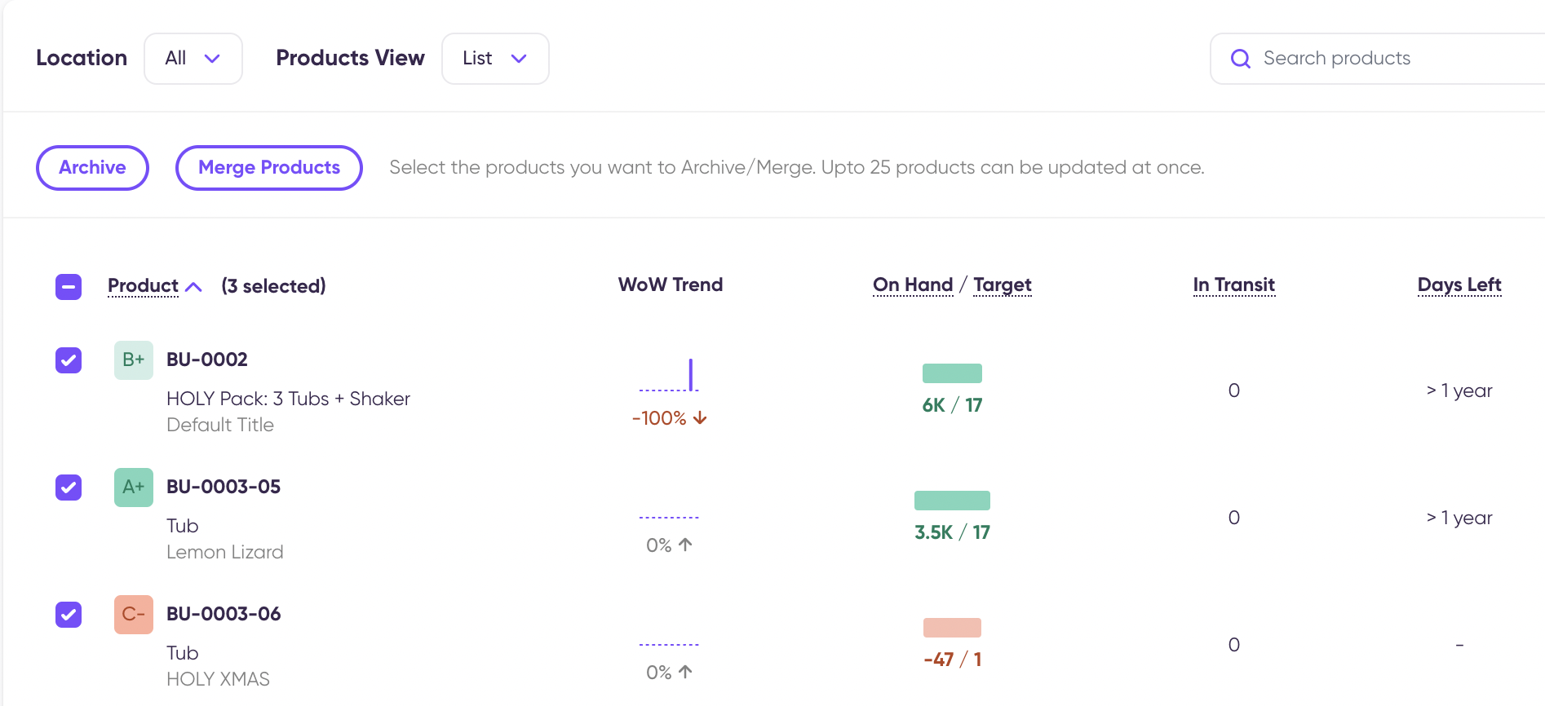The width and height of the screenshot is (1545, 706).
Task: Click the Lemon Lizard variant text
Action: tap(225, 552)
